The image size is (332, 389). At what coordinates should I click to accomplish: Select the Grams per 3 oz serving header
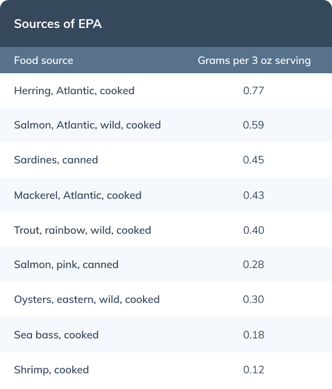[x=254, y=61]
